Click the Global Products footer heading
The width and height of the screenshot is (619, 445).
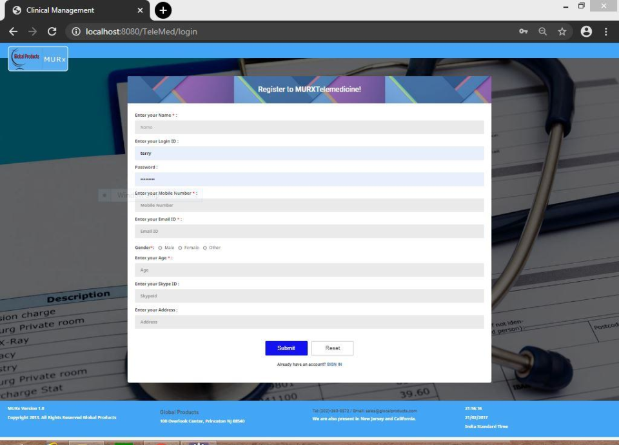click(179, 412)
